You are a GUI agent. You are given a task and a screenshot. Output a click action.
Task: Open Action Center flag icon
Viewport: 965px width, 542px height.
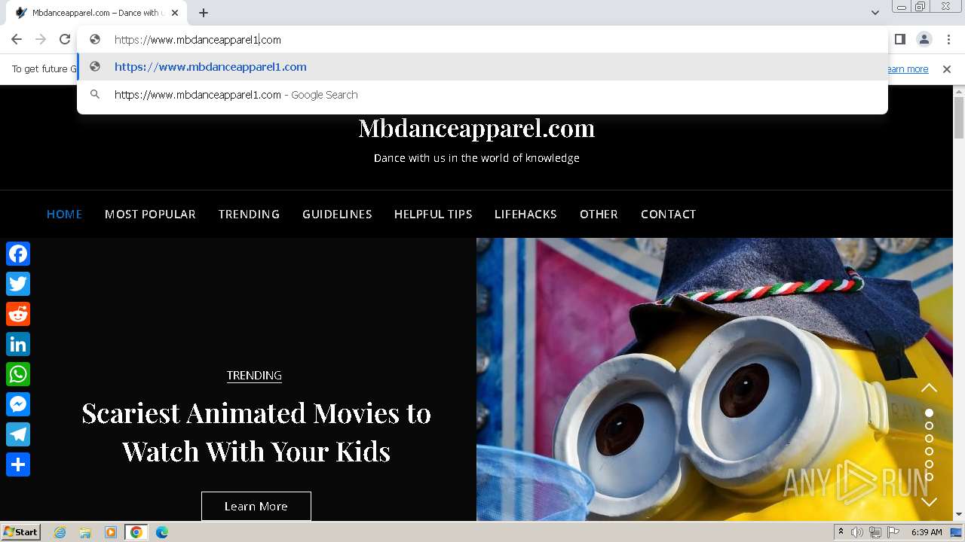[893, 532]
